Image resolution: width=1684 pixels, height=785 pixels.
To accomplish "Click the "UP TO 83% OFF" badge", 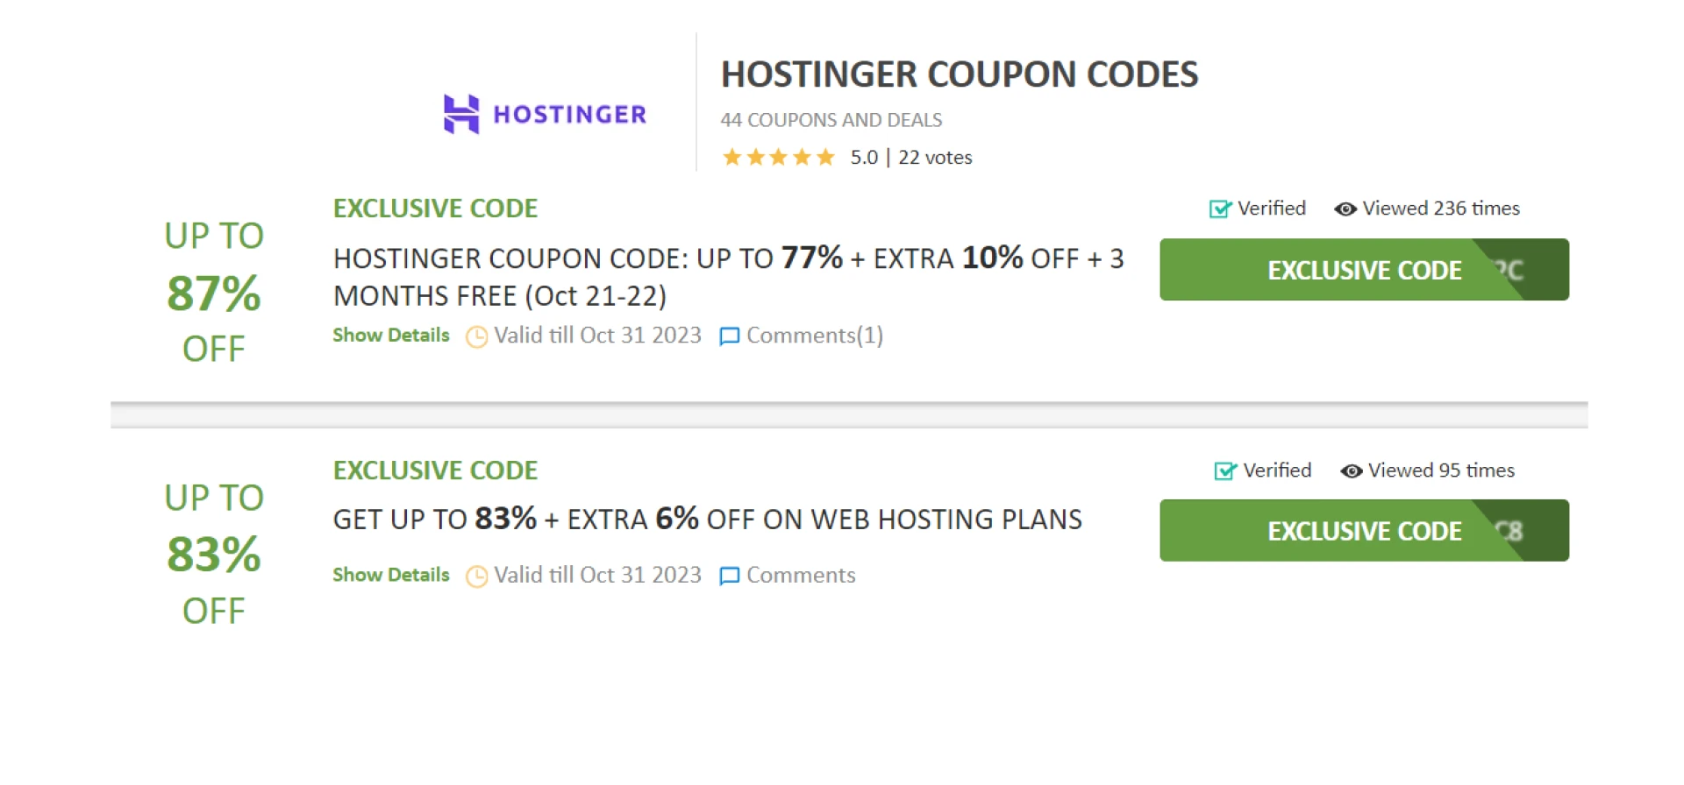I will pyautogui.click(x=212, y=553).
